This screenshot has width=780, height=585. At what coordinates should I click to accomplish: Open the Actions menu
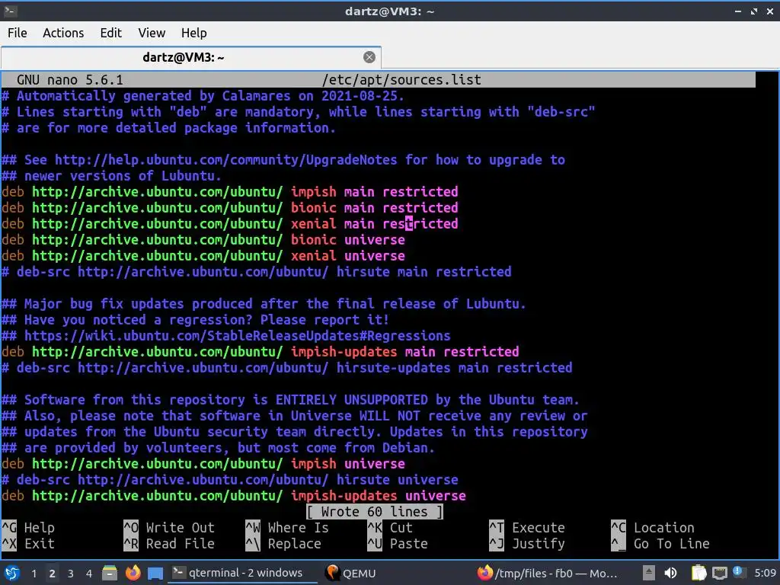(63, 33)
